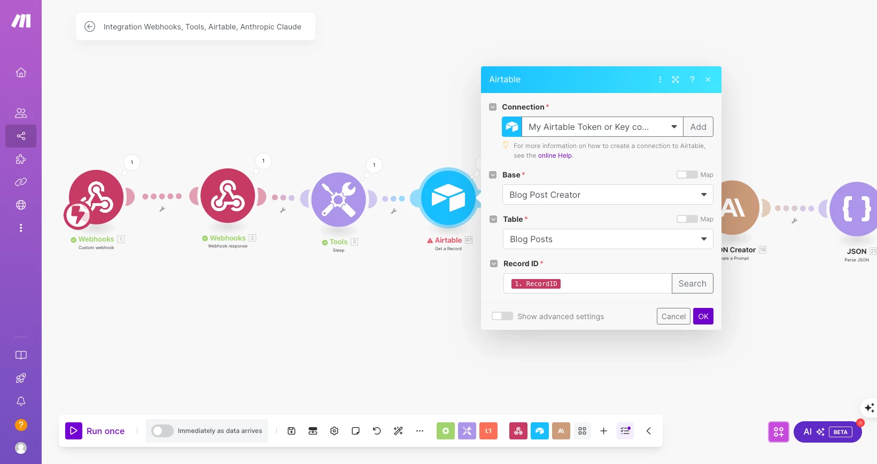Open the checklist icon in toolbar
This screenshot has height=464, width=877.
pos(625,431)
